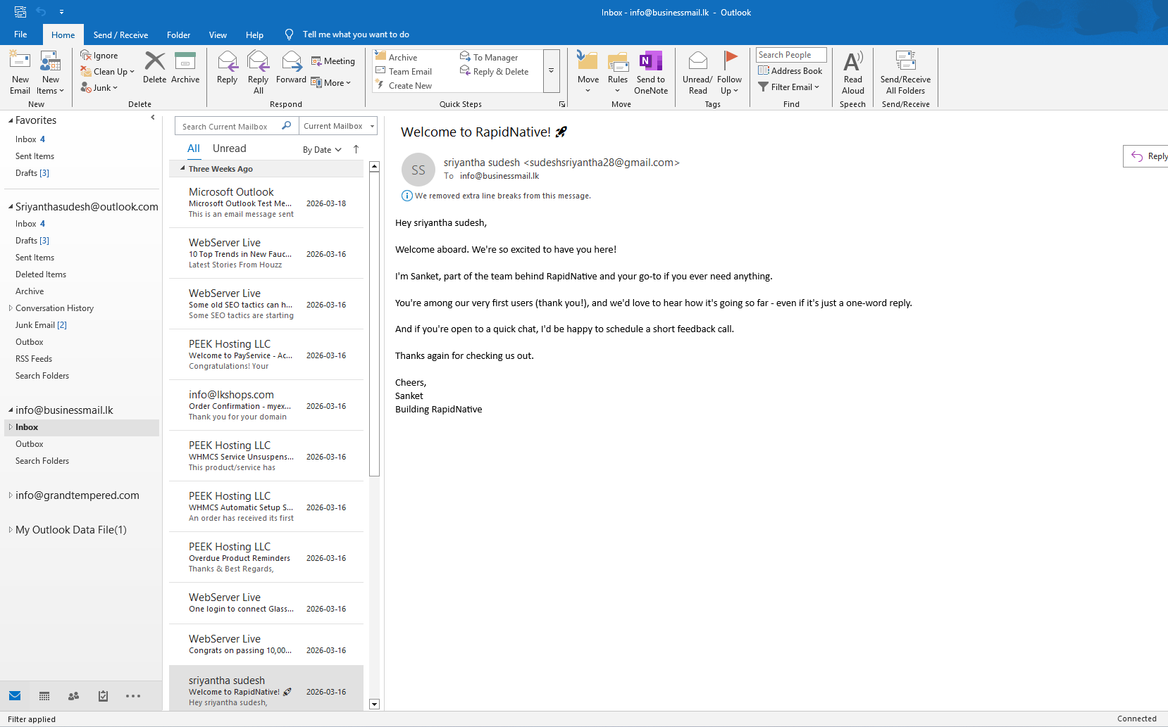Viewport: 1168px width, 727px height.
Task: Expand info@grandtempered.com account
Action: 11,495
